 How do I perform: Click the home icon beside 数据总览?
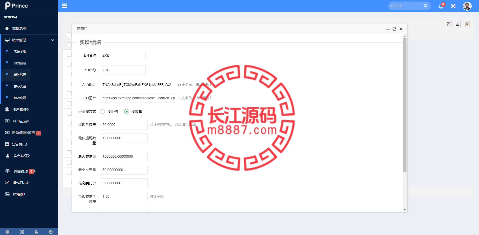(x=7, y=28)
